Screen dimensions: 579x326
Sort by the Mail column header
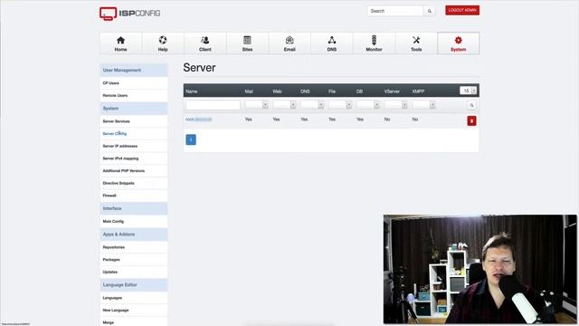(x=249, y=91)
